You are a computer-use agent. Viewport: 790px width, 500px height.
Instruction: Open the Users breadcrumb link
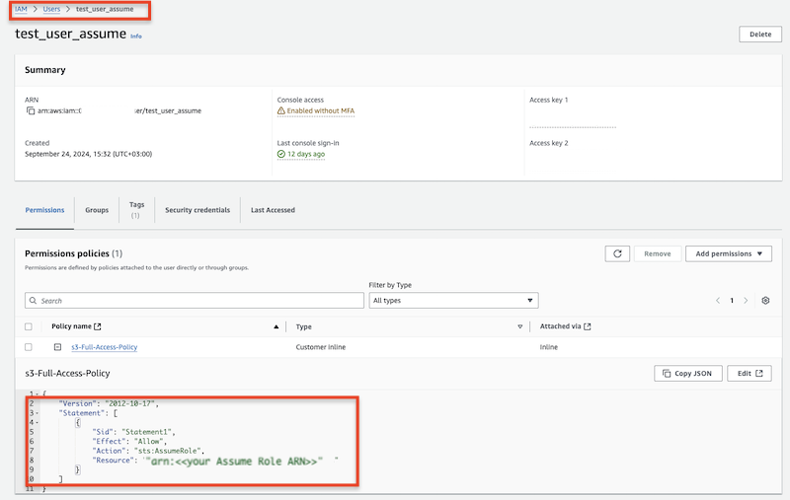(51, 9)
